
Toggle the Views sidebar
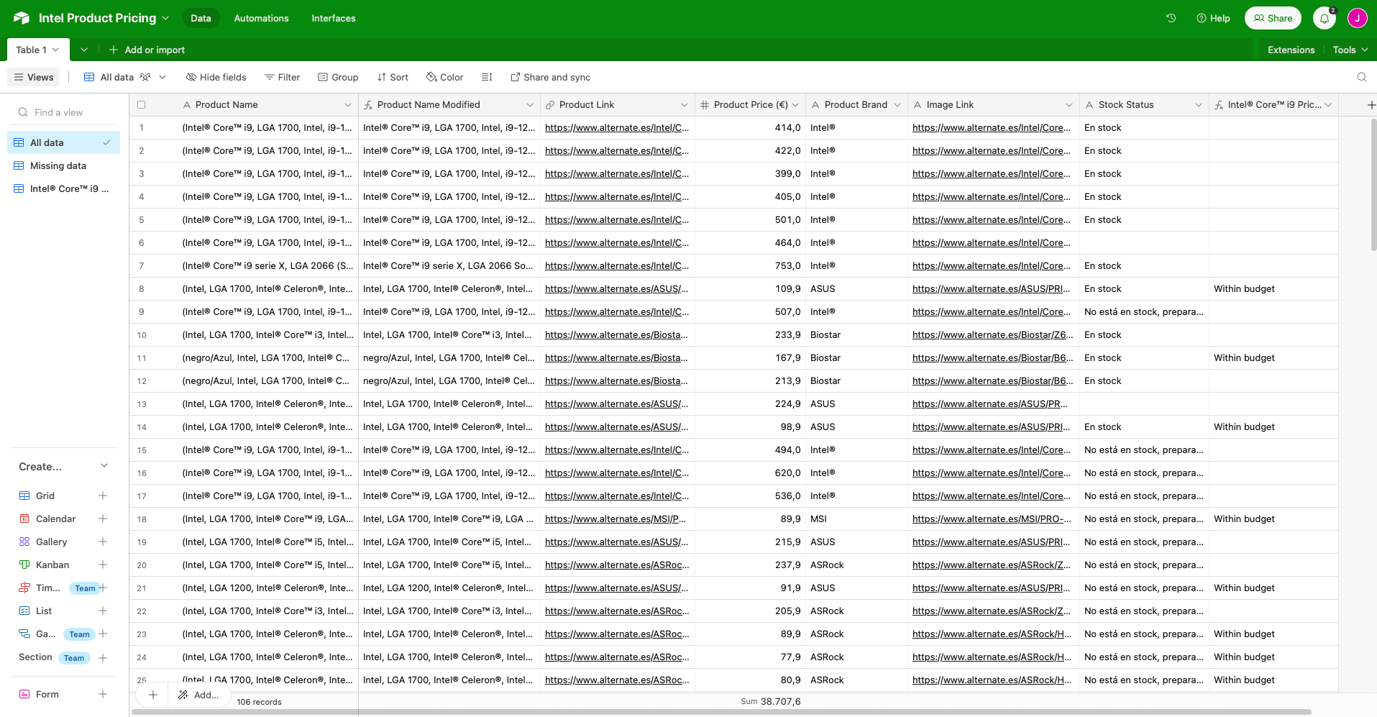pyautogui.click(x=34, y=77)
